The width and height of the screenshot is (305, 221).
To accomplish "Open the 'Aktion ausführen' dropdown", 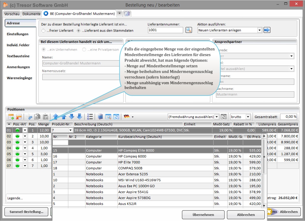I will click(x=259, y=30).
